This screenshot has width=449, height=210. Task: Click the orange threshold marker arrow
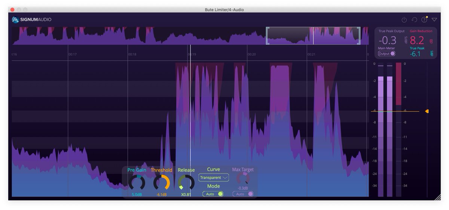(427, 111)
